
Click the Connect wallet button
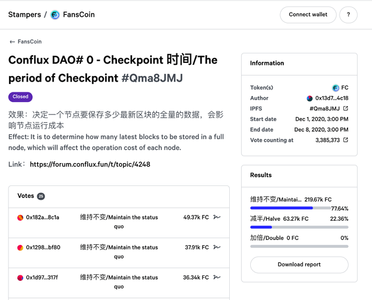point(308,15)
